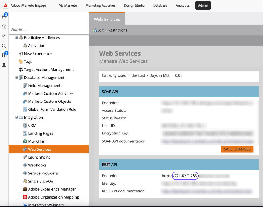Click the Marketo Custom Activities icon
This screenshot has width=263, height=207.
coord(25,93)
